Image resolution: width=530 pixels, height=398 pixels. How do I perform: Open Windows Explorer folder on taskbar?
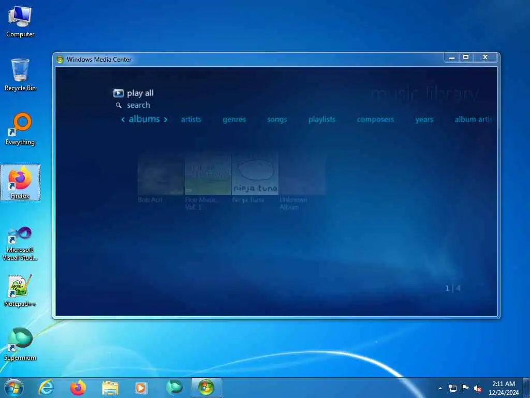tap(110, 388)
